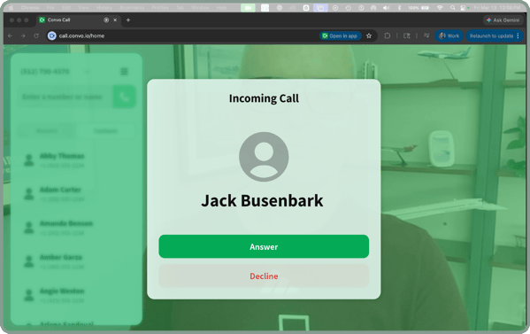Select contact Amanda Benson
This screenshot has width=530, height=334.
click(x=76, y=228)
